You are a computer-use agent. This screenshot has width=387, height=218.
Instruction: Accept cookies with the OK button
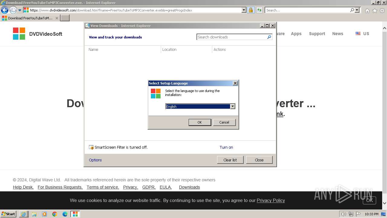pyautogui.click(x=369, y=200)
